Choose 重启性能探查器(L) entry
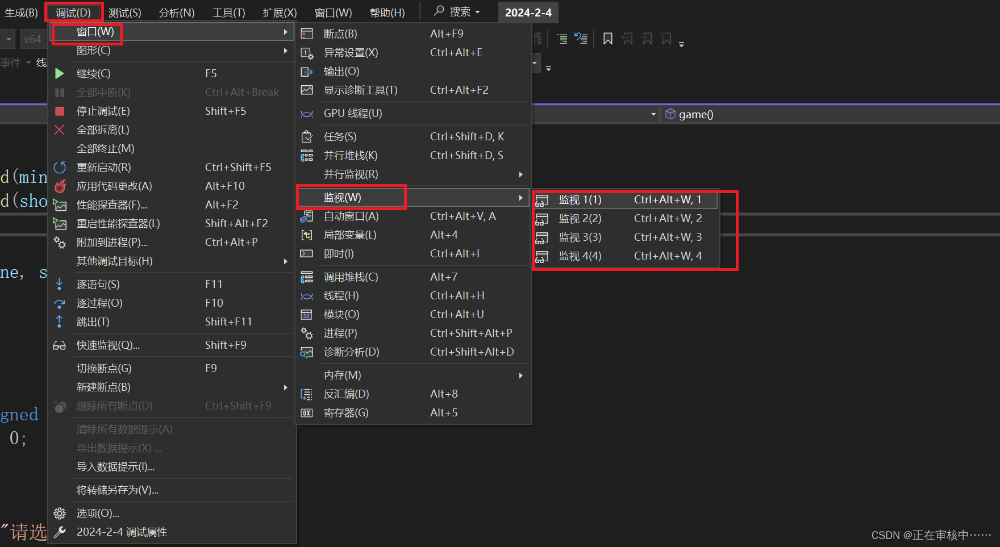This screenshot has height=547, width=1000. point(172,224)
